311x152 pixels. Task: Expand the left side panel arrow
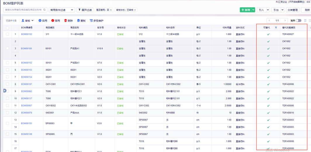pyautogui.click(x=5, y=90)
